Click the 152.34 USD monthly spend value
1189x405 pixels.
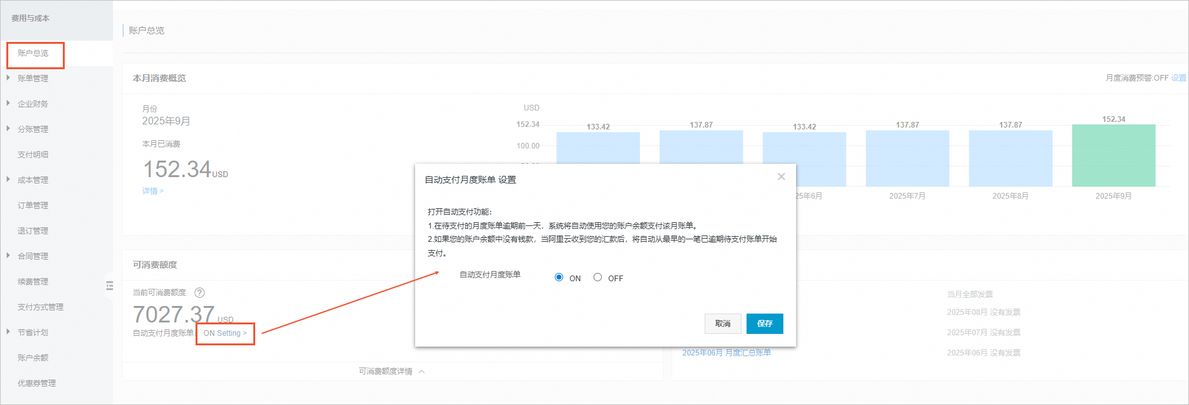[185, 169]
